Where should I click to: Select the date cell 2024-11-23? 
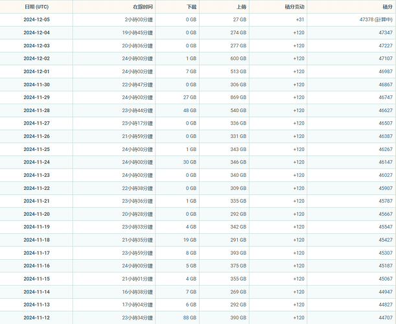[37, 175]
